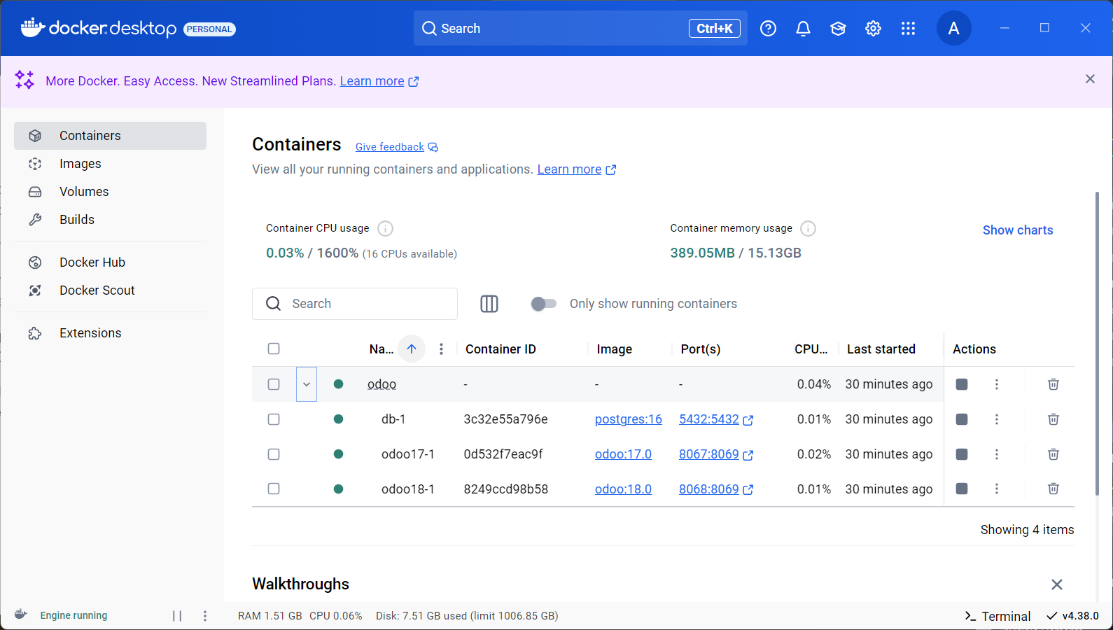Open the column chooser icon

[489, 304]
